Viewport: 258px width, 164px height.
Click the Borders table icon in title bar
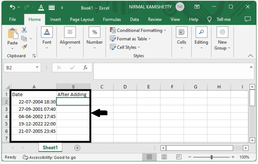tap(52, 8)
